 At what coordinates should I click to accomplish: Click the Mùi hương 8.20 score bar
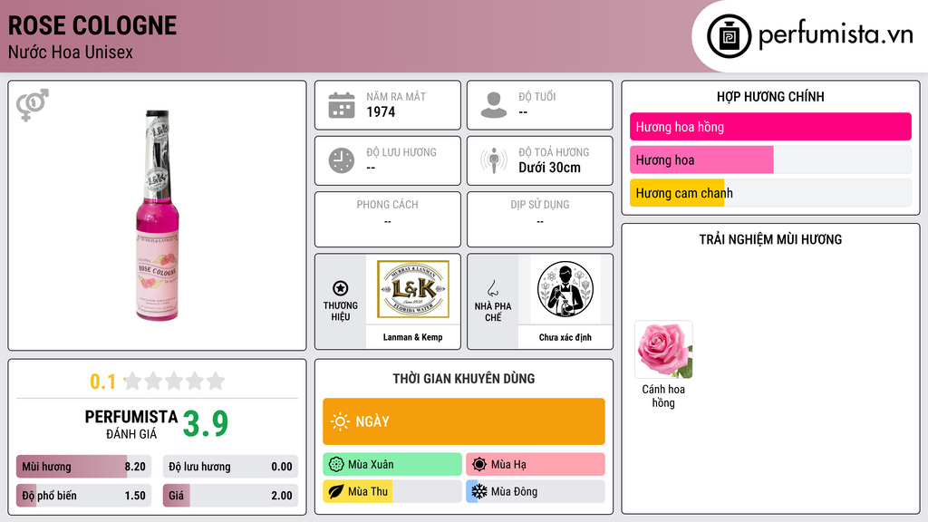pyautogui.click(x=83, y=467)
